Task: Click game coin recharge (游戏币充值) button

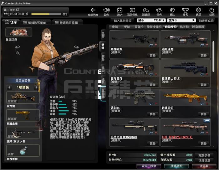Action: (206, 21)
